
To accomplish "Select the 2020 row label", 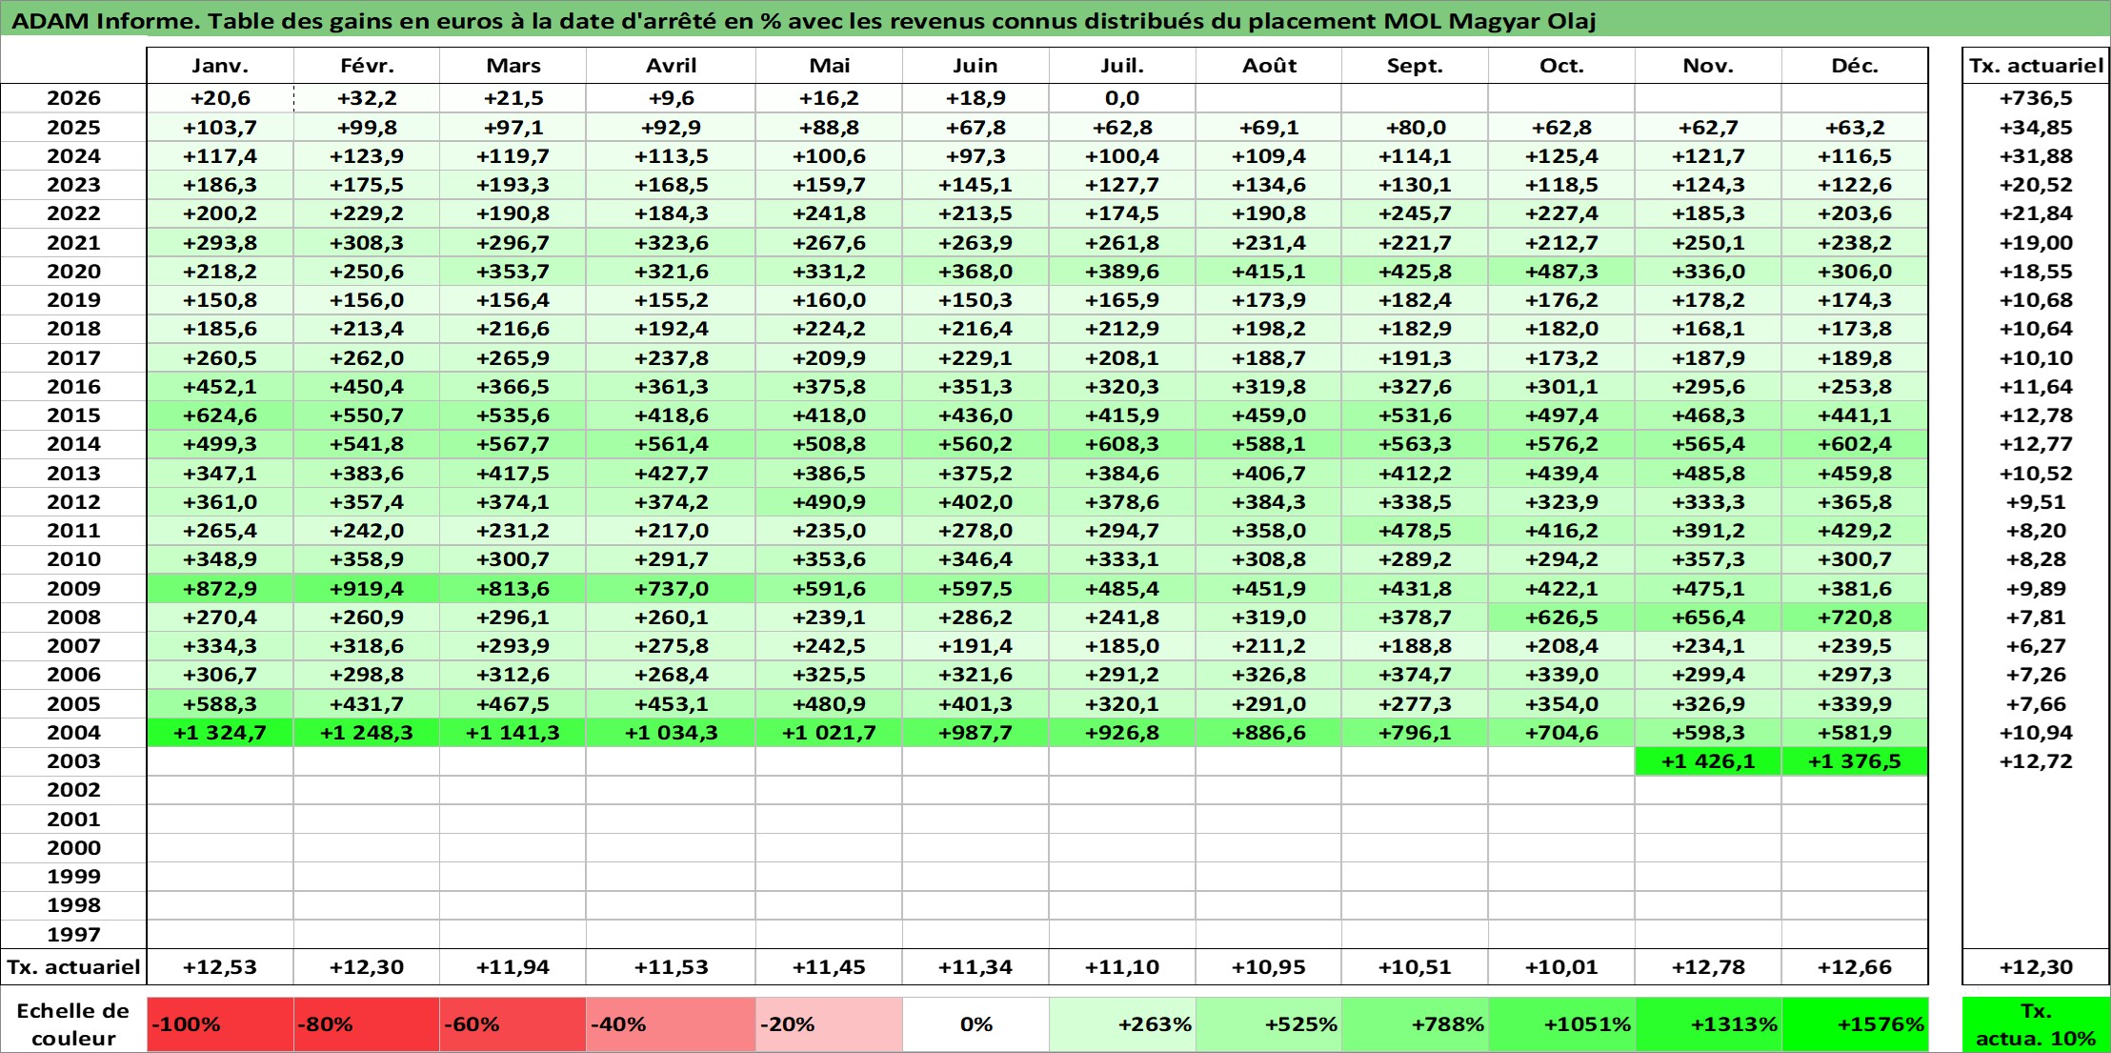I will (x=73, y=272).
